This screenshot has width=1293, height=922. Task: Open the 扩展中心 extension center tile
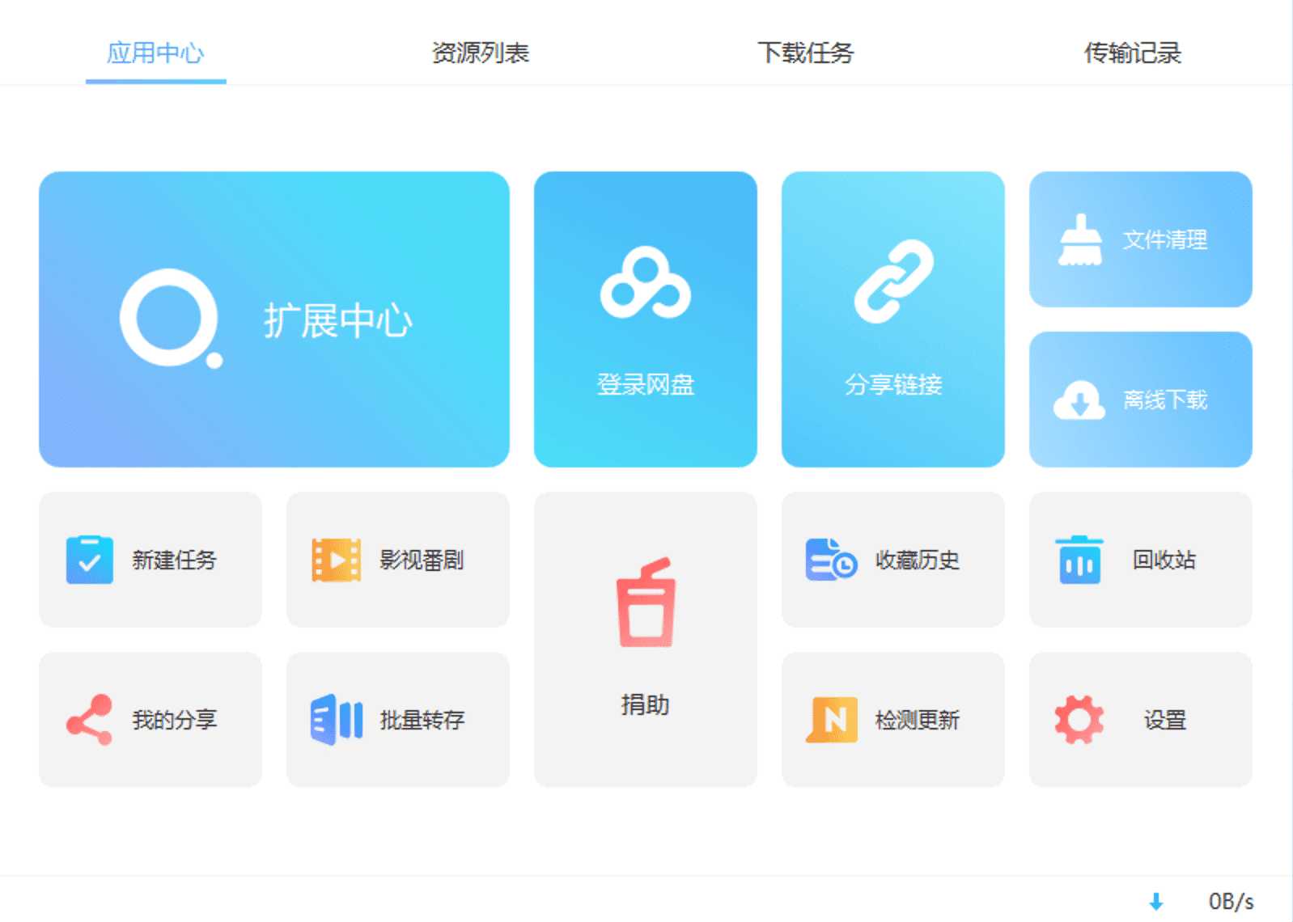tap(273, 319)
